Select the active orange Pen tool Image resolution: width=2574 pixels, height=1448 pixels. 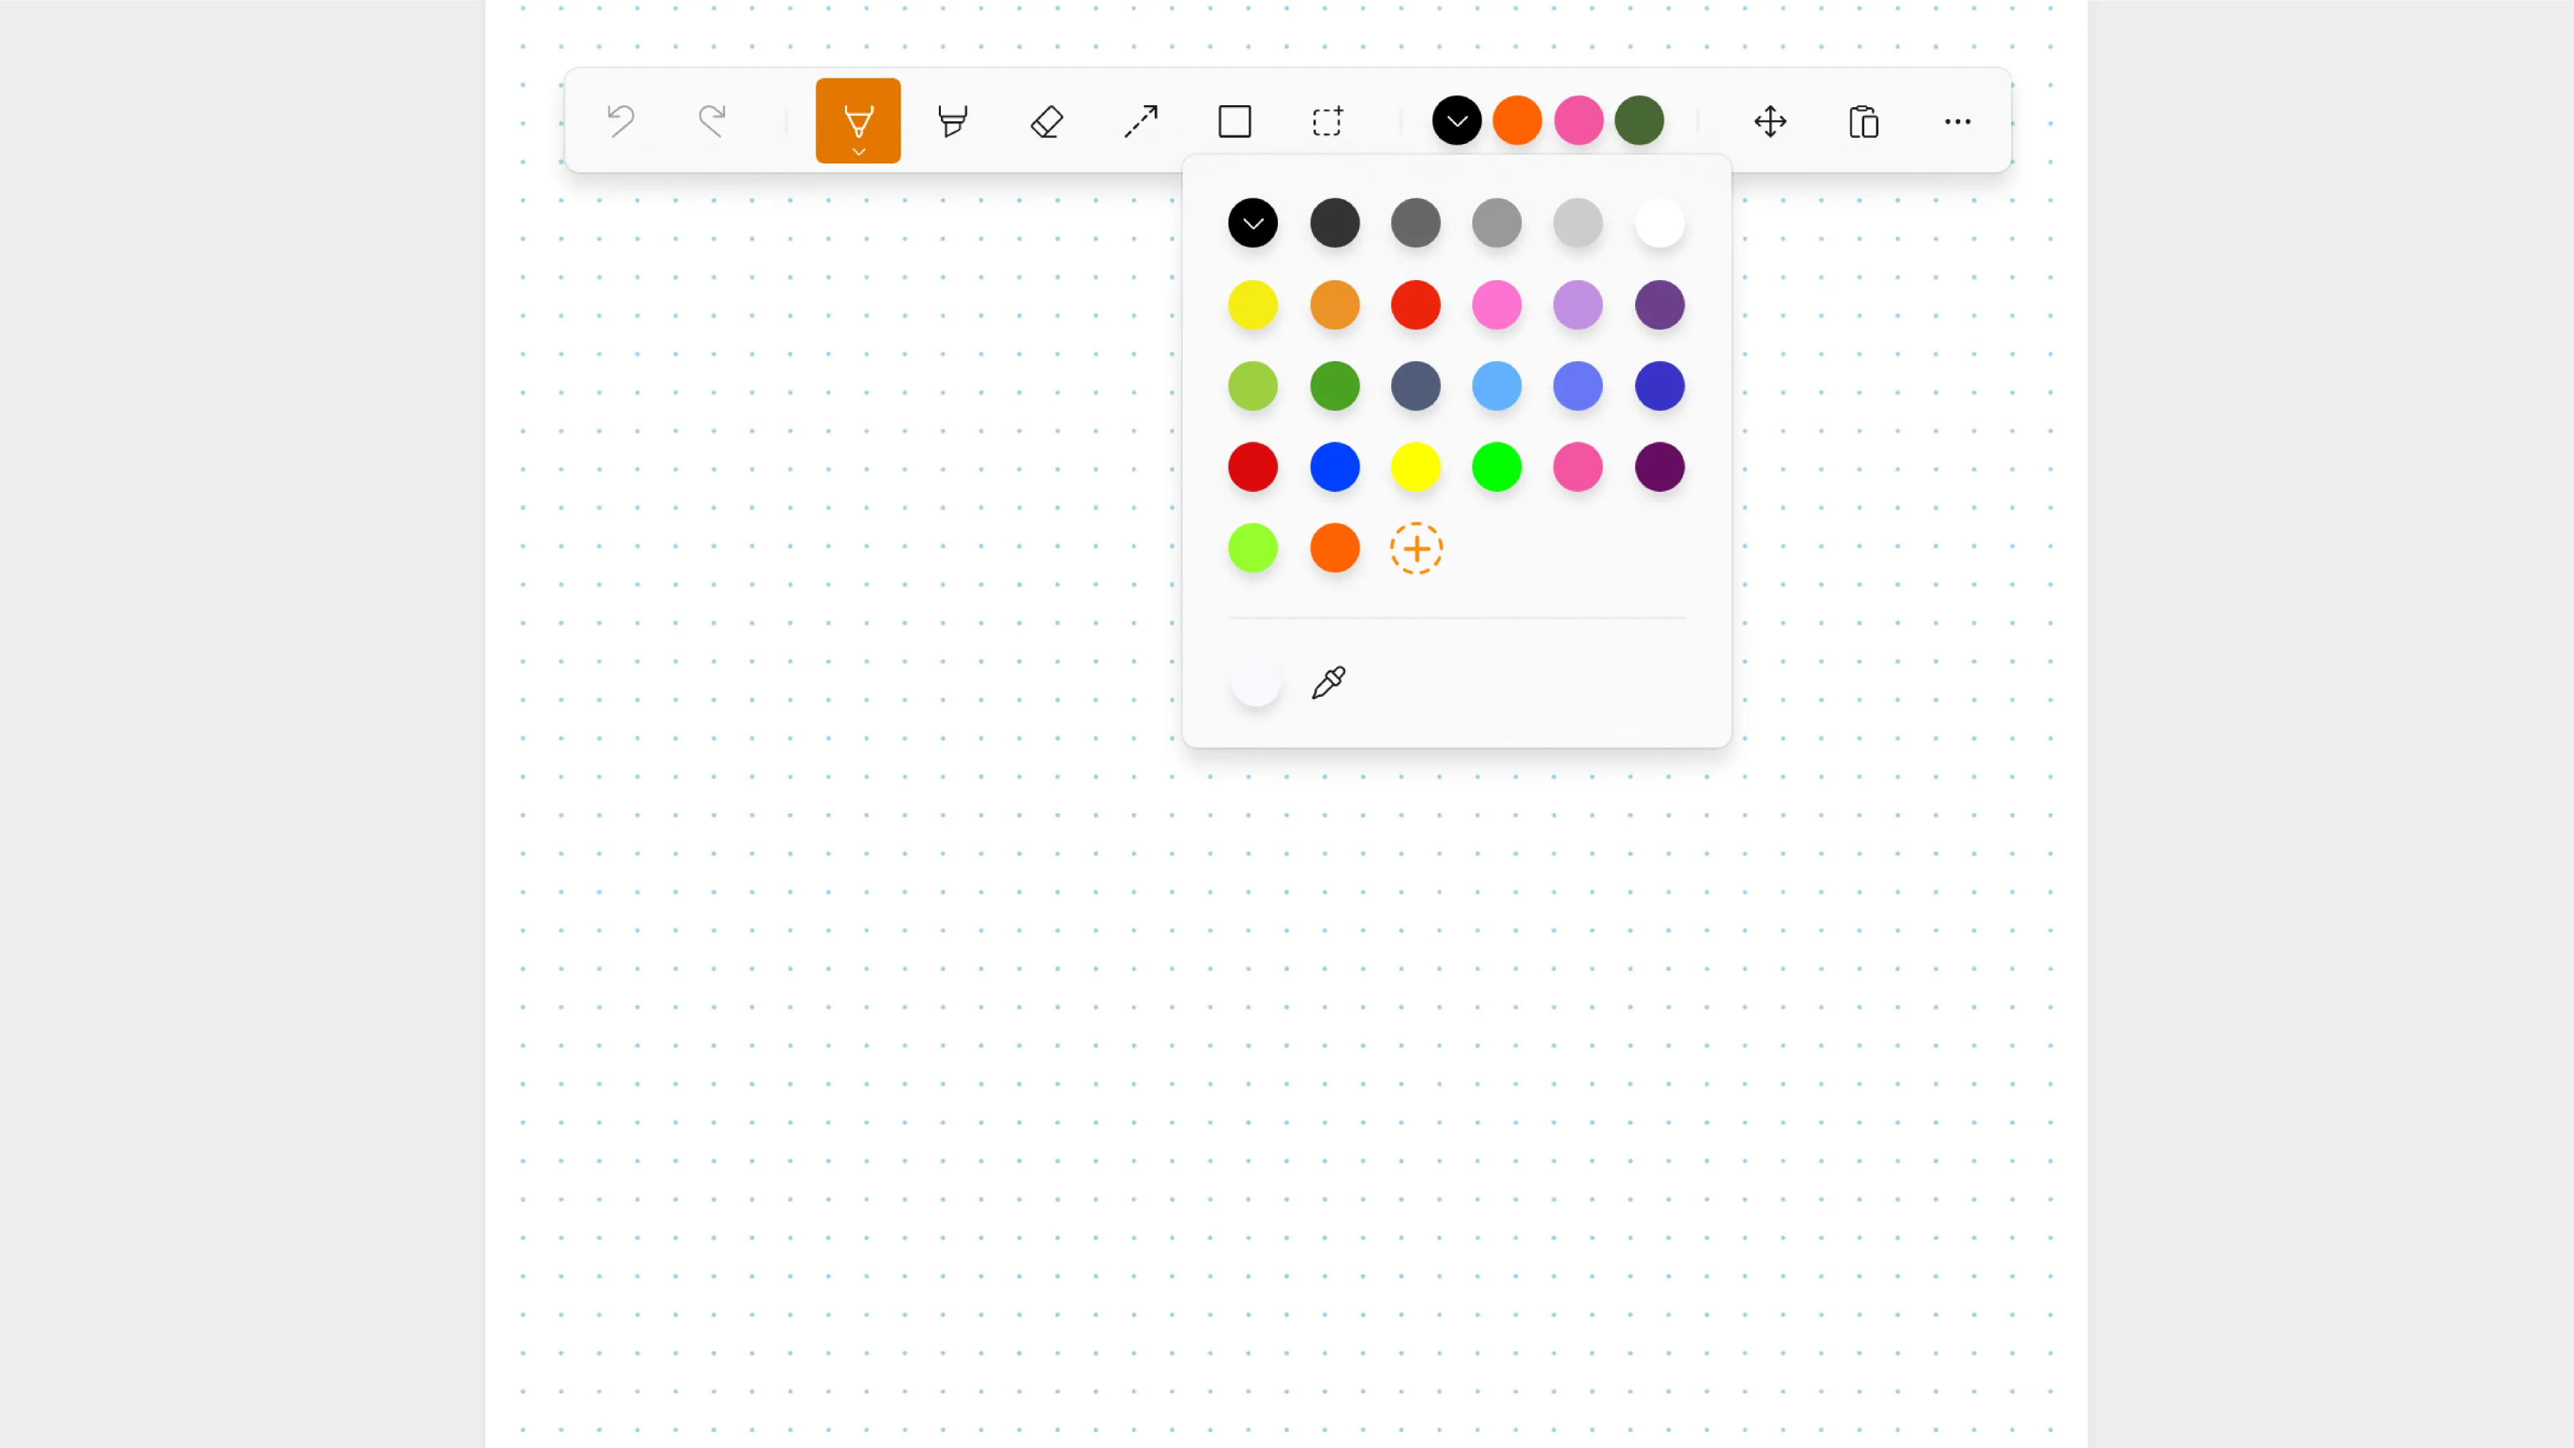(x=858, y=121)
